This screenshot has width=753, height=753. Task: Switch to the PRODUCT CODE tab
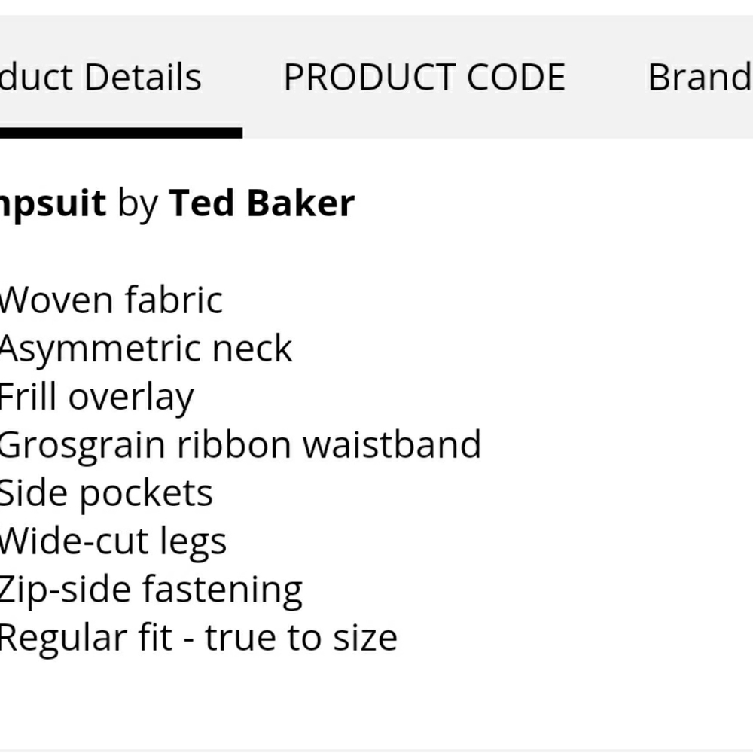tap(425, 77)
